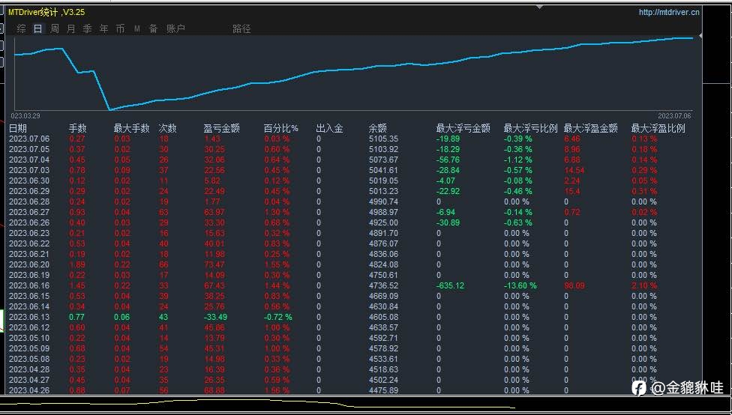
Task: Click the 出入金 column header
Action: (329, 128)
